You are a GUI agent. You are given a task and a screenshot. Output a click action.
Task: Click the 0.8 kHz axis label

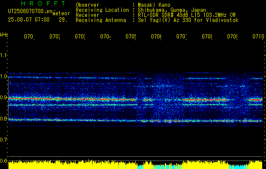[4, 118]
